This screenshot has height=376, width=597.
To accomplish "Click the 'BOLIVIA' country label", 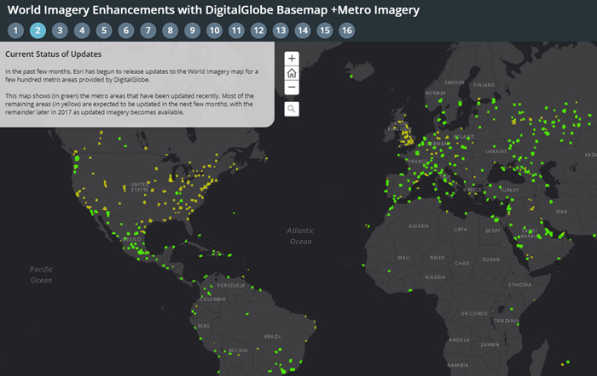I will 238,350.
